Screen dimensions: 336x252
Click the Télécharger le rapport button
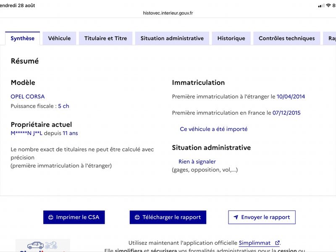tap(168, 217)
